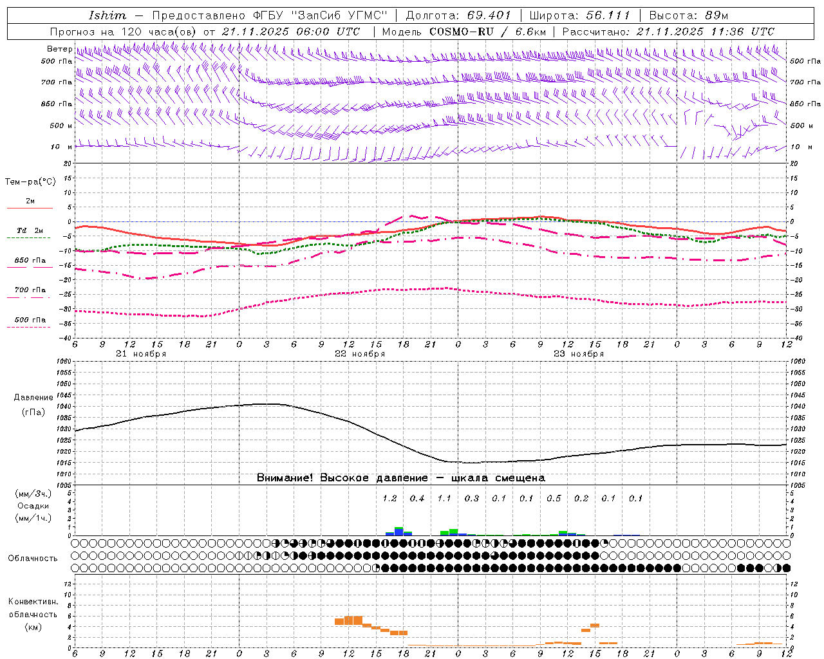Click the "(мм/3ч.)" precipitation unit label
This screenshot has width=824, height=659.
click(x=33, y=494)
